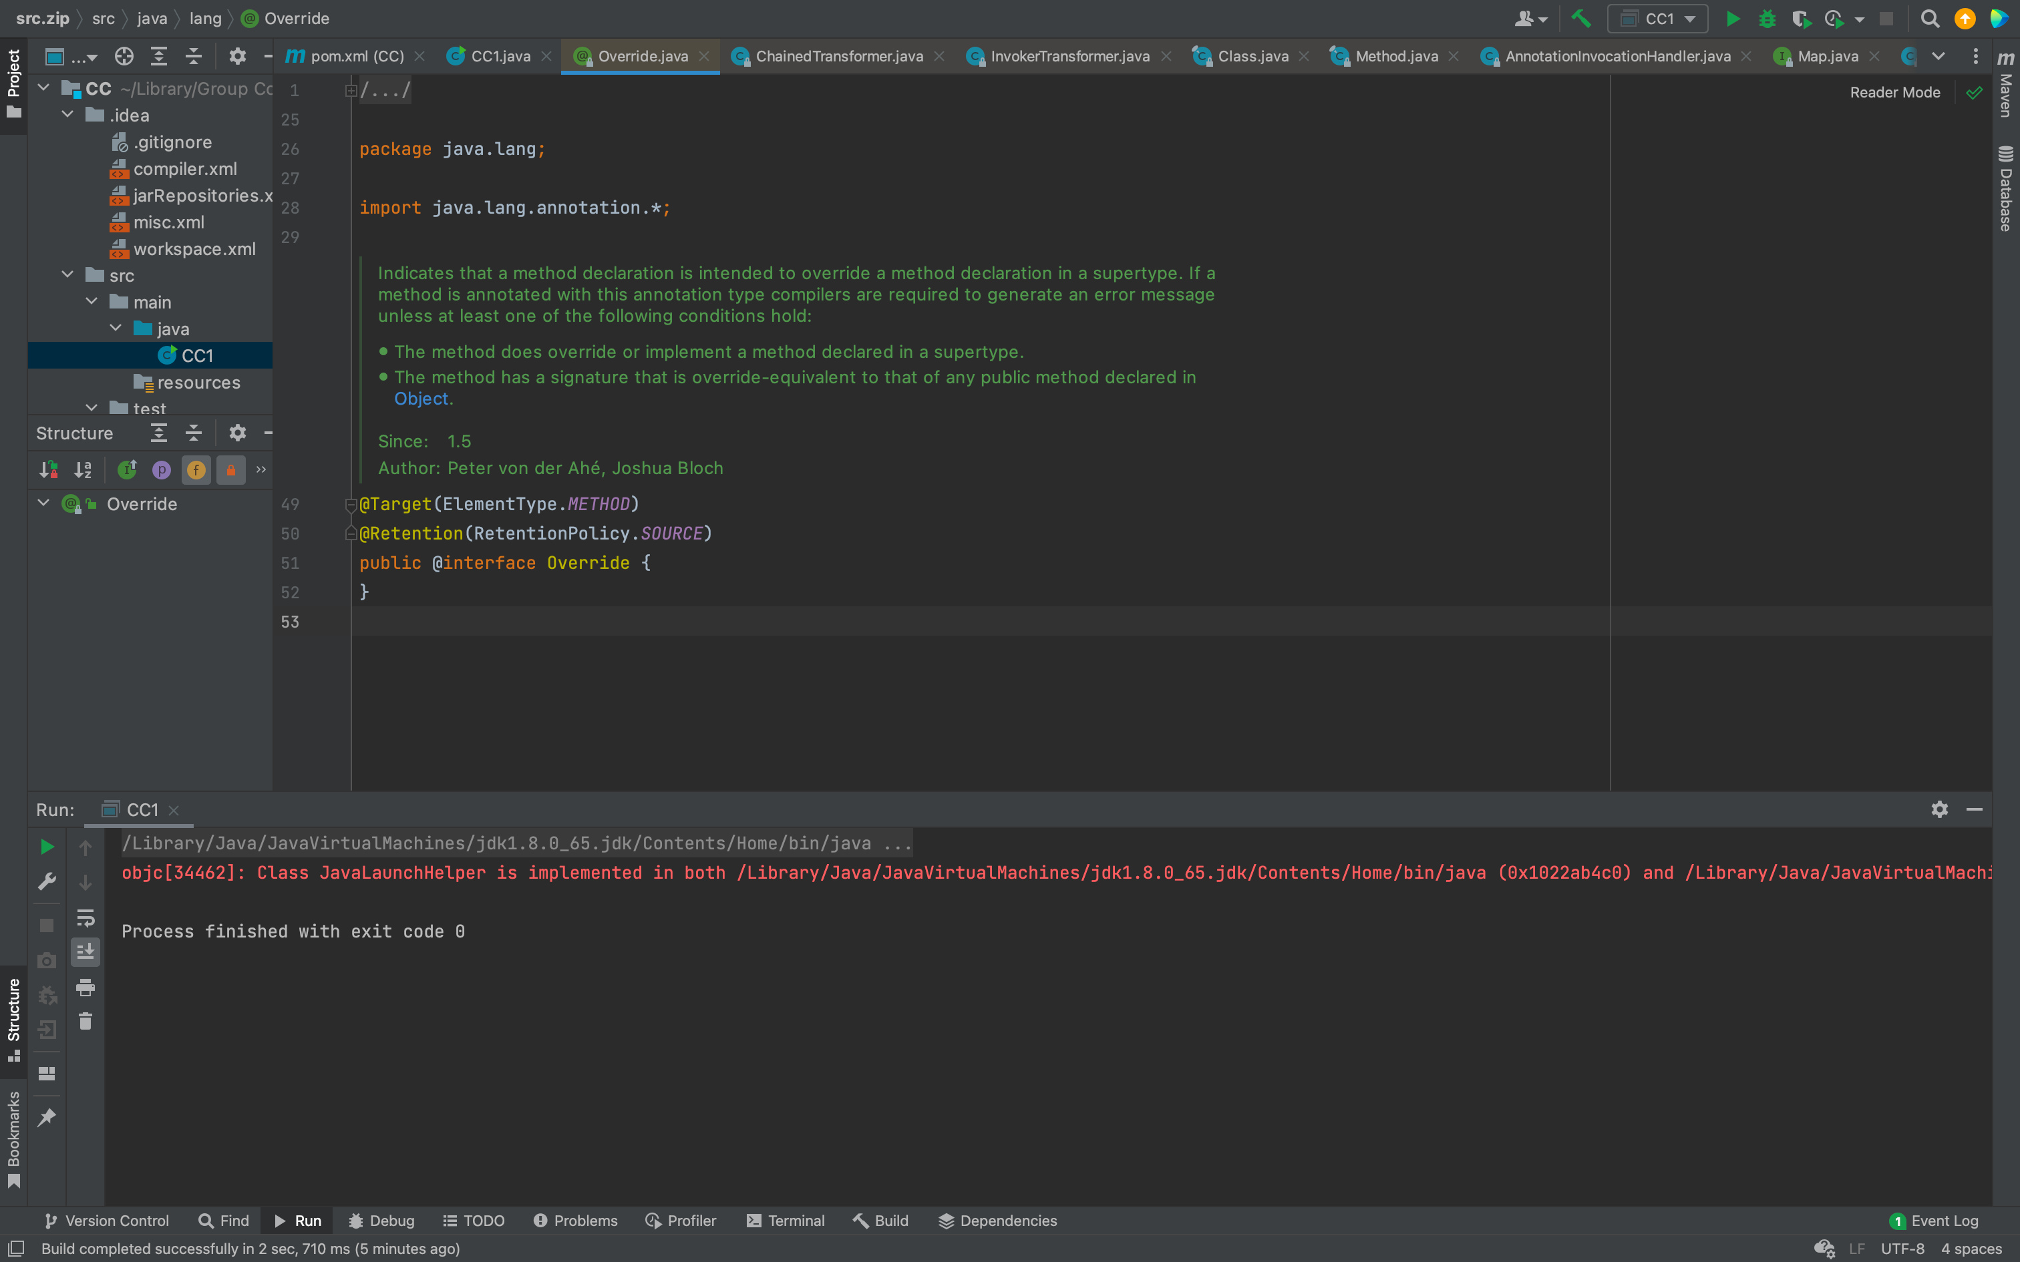
Task: Switch to CC1.java tab
Action: [x=499, y=56]
